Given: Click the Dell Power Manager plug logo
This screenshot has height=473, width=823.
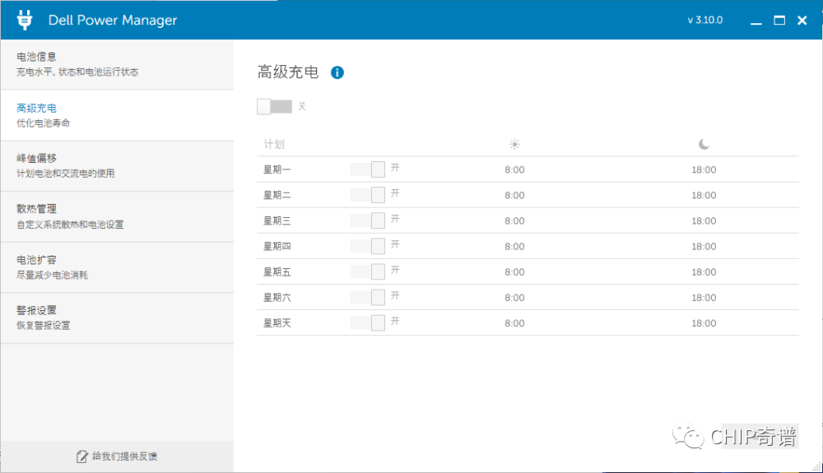Looking at the screenshot, I should 25,20.
